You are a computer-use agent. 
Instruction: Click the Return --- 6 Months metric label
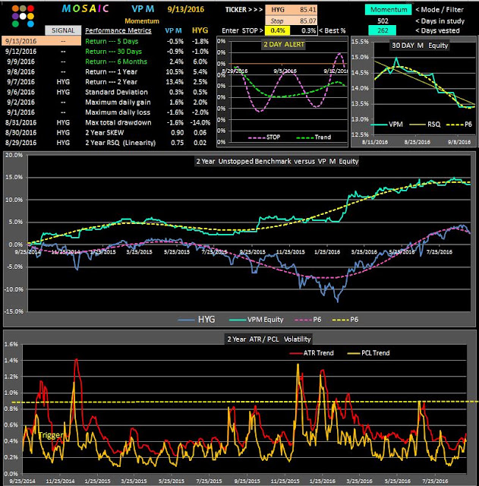116,62
